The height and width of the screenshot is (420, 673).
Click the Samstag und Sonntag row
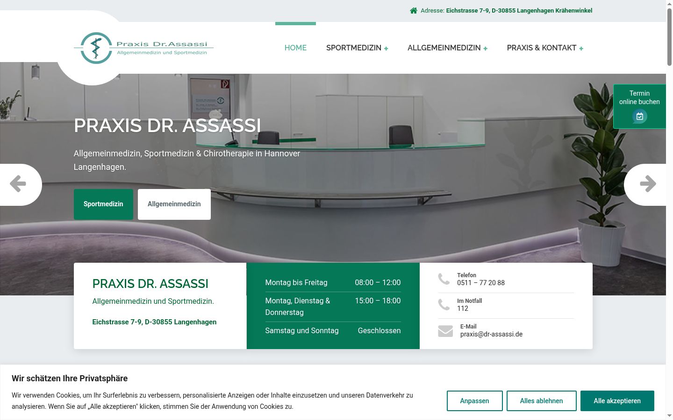point(333,331)
